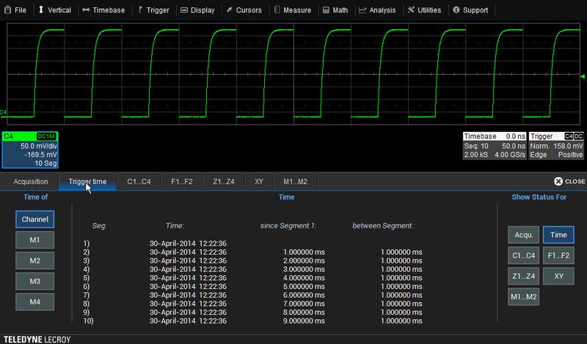
Task: Select M4 under Time of
Action: click(x=34, y=301)
